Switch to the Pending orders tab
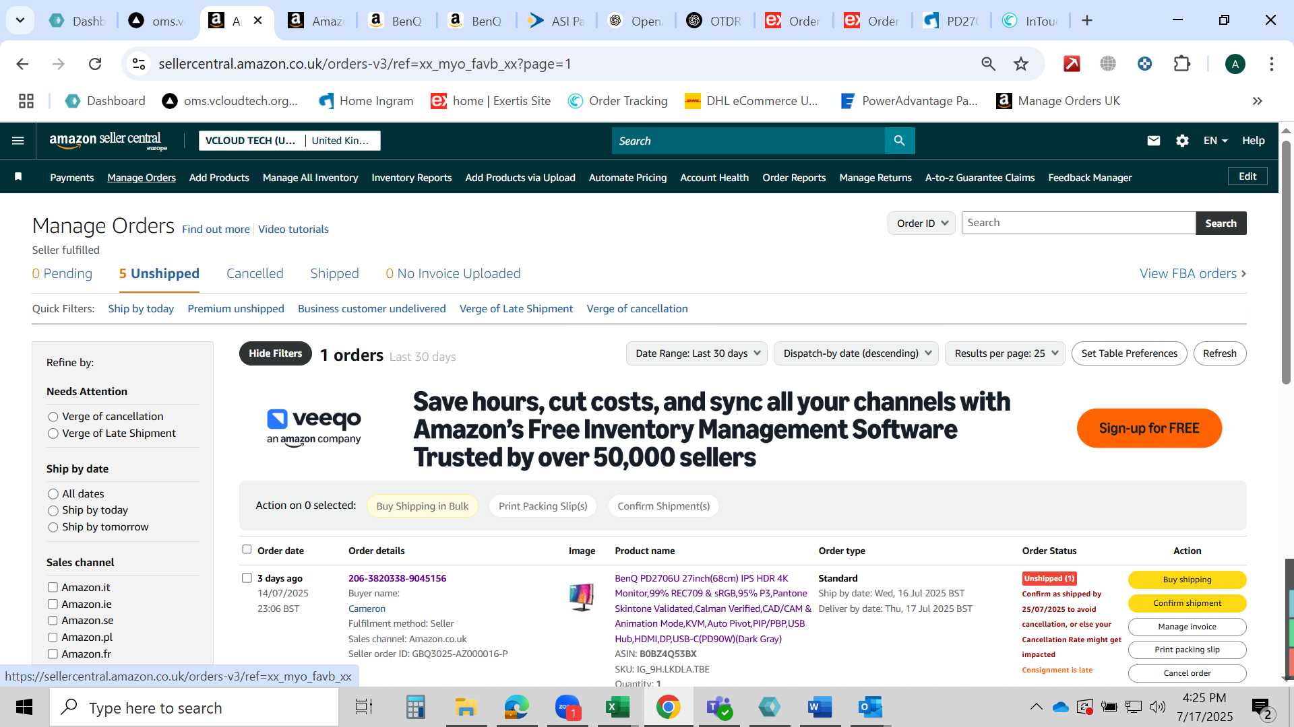Viewport: 1294px width, 727px height. 62,273
